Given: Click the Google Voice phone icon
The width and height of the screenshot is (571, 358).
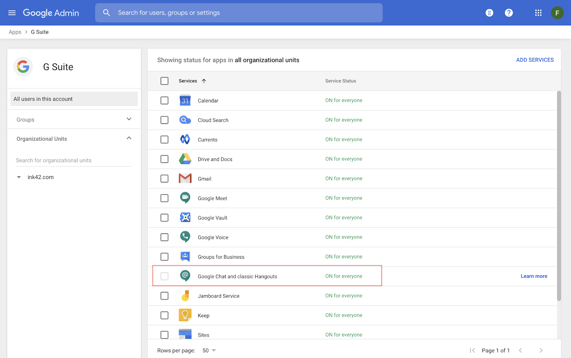Looking at the screenshot, I should coord(185,237).
